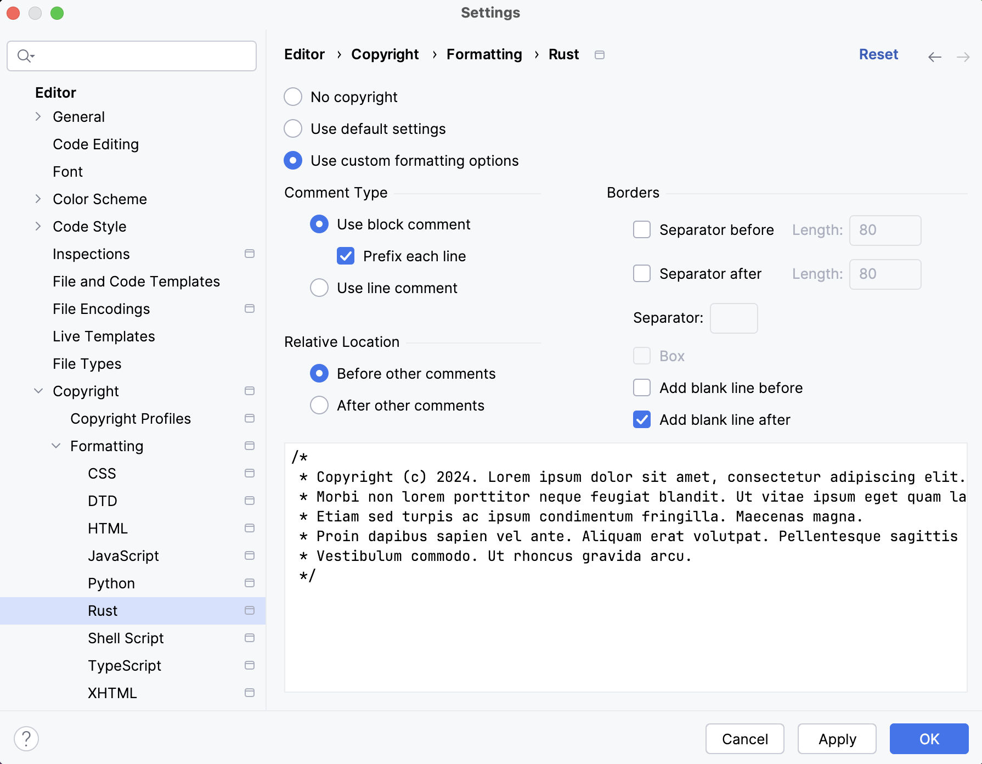Click the scope icon beside the Rust breadcrumb
The image size is (982, 764).
(x=599, y=54)
